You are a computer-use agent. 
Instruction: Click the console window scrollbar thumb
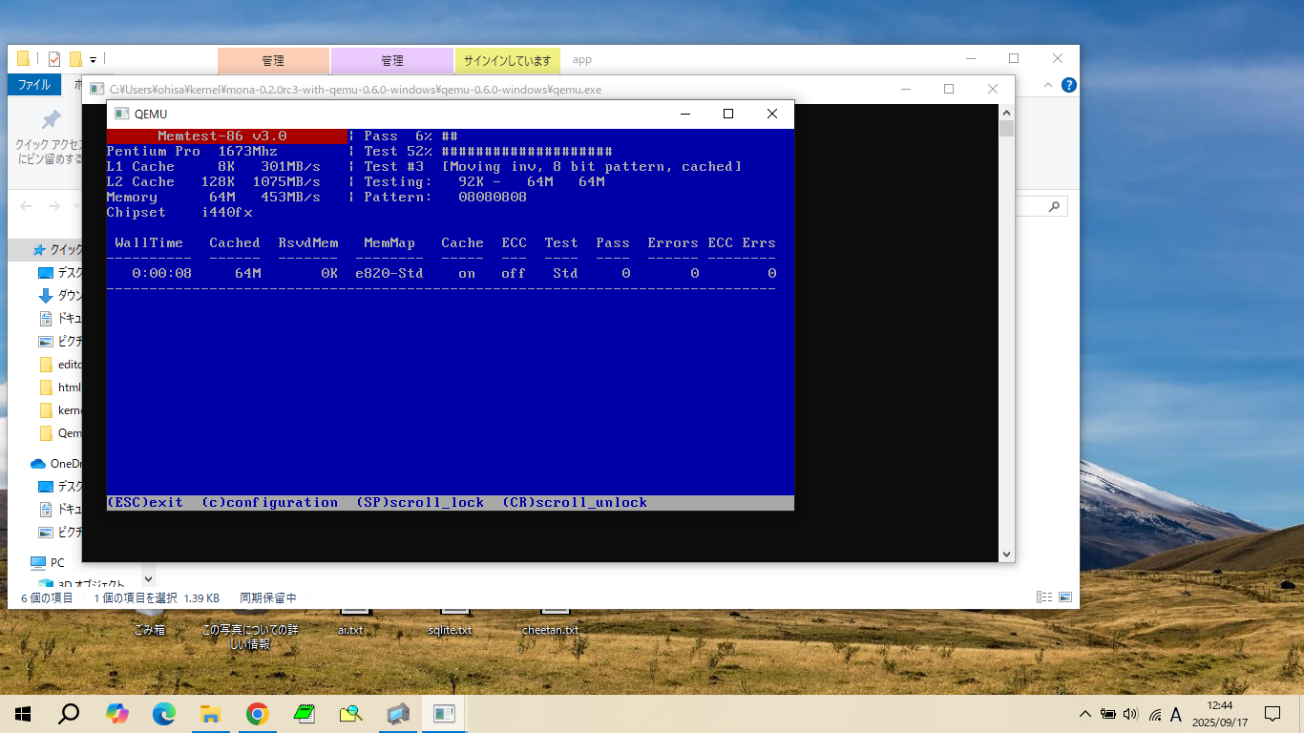pos(1006,129)
